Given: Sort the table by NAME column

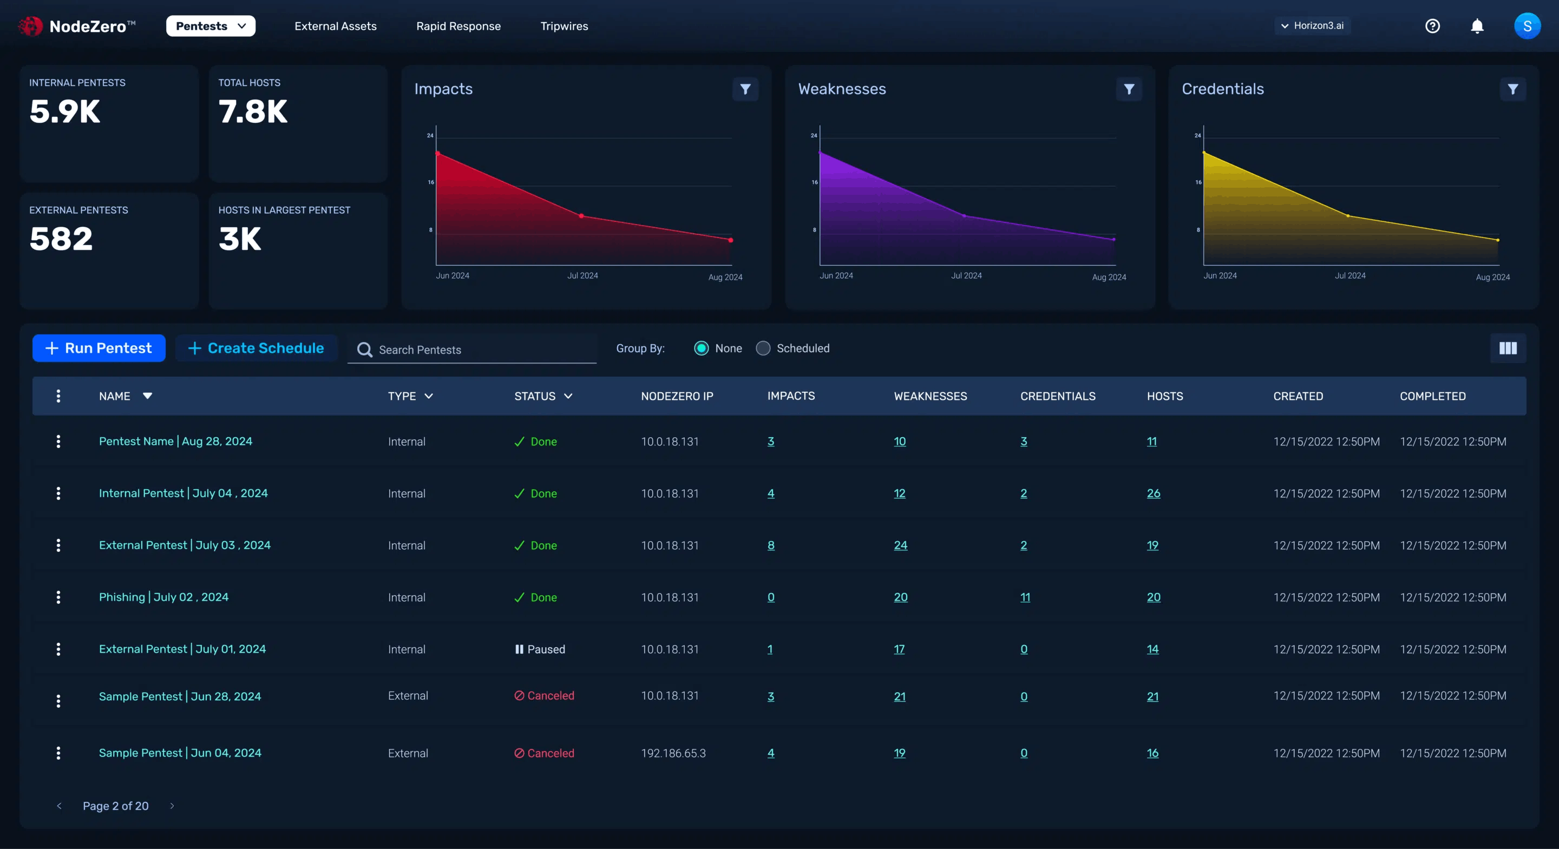Looking at the screenshot, I should [125, 396].
